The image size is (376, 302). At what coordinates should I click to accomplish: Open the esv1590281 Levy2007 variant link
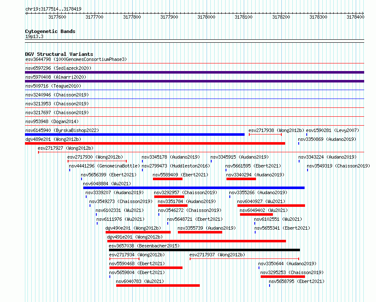pos(332,130)
